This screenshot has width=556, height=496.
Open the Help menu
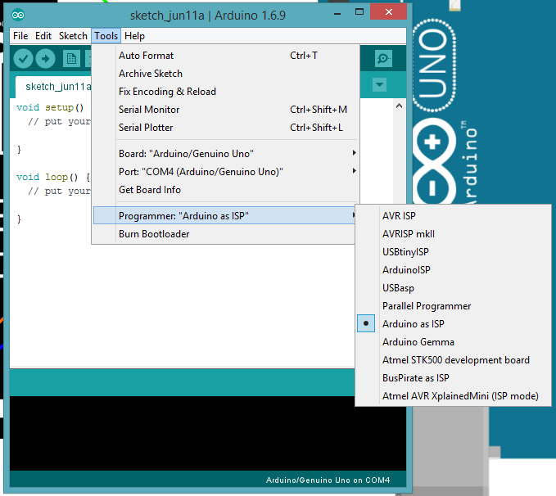click(x=134, y=36)
